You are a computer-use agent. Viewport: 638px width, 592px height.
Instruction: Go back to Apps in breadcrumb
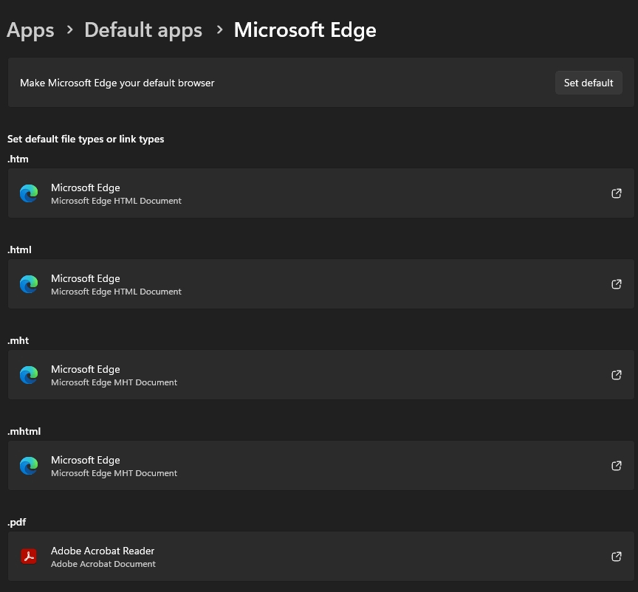pos(30,30)
